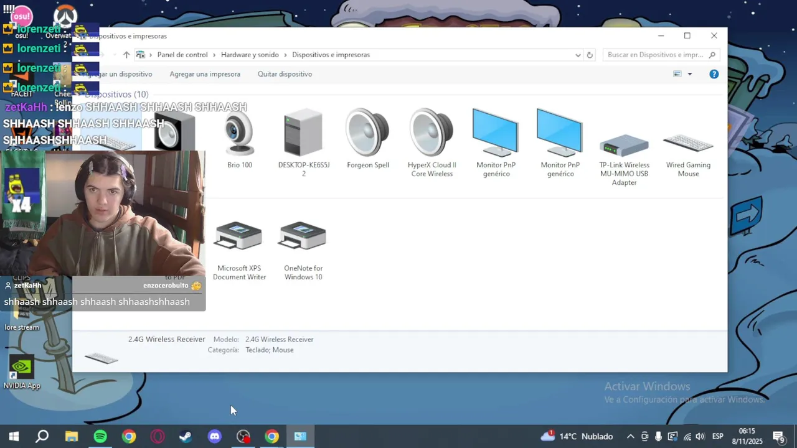Open the notification center icon
797x448 pixels.
[x=778, y=436]
